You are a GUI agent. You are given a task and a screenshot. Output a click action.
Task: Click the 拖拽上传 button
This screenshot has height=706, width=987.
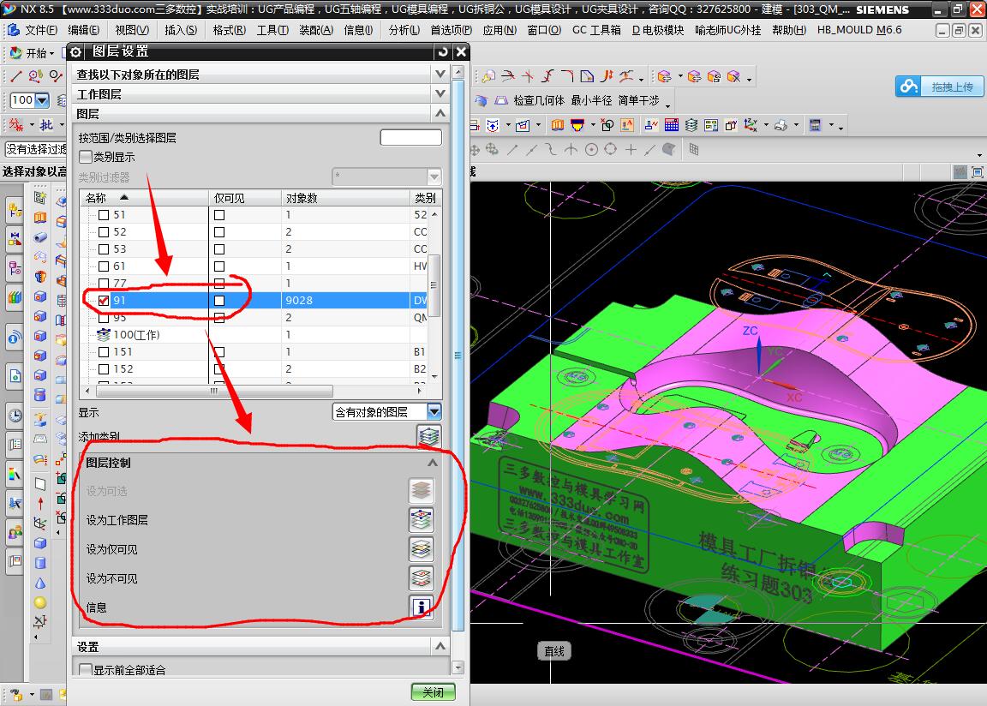[939, 87]
